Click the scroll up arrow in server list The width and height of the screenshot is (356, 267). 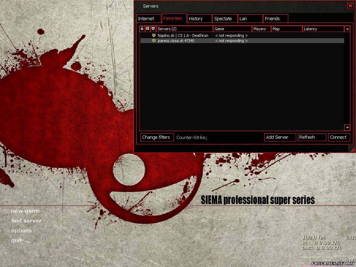point(347,29)
